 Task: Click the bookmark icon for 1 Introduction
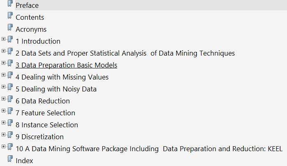(x=10, y=40)
